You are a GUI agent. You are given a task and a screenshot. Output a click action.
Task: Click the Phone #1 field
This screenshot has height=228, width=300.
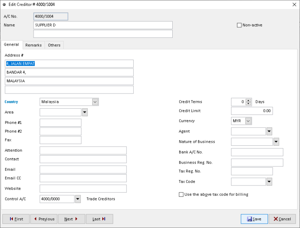coord(61,123)
